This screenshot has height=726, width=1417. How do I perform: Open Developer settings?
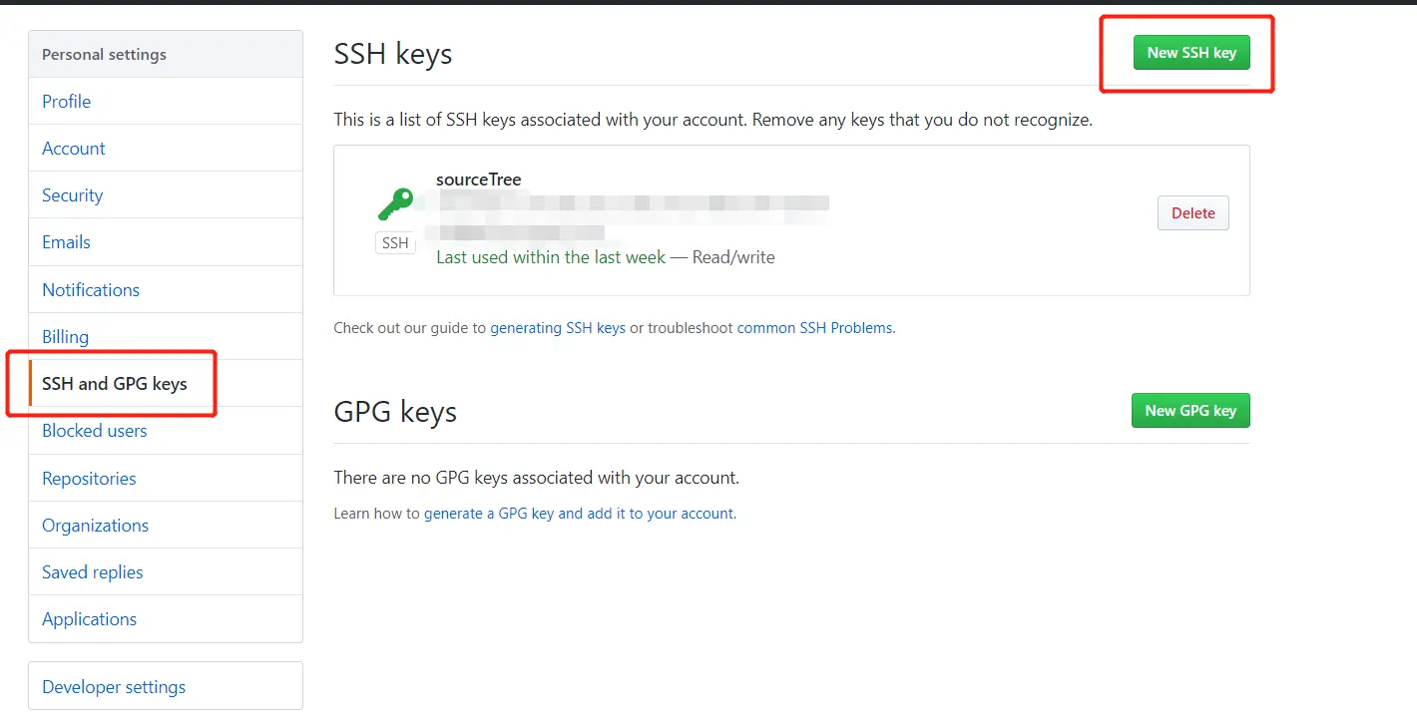point(114,687)
